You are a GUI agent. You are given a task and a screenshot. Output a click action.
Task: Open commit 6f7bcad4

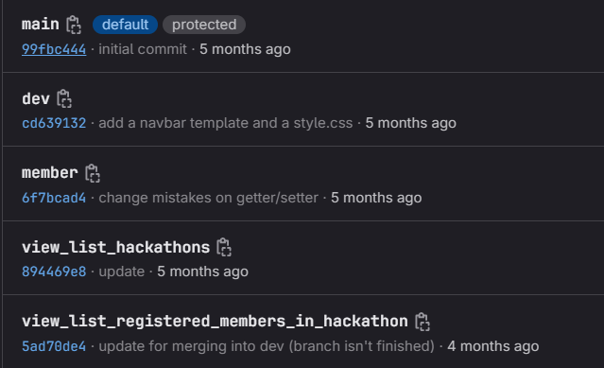pyautogui.click(x=54, y=198)
